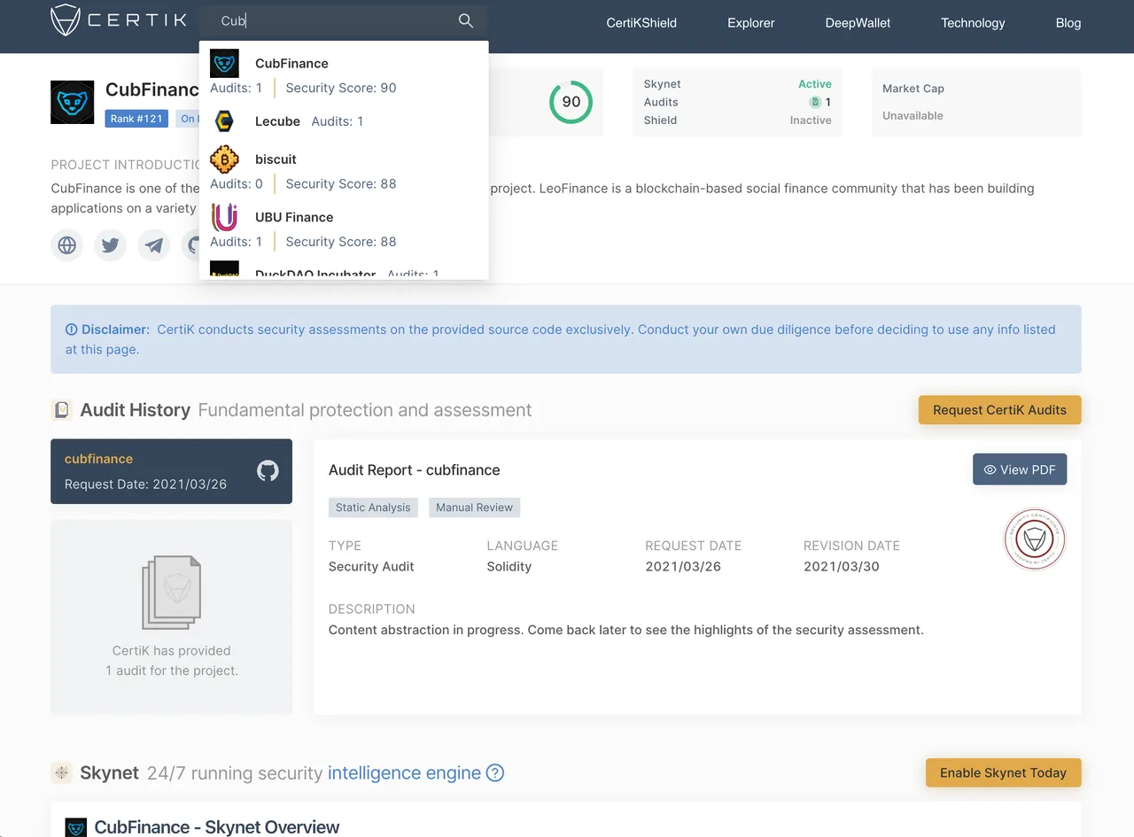This screenshot has width=1134, height=837.
Task: Select UBU Finance search suggestion
Action: coord(344,227)
